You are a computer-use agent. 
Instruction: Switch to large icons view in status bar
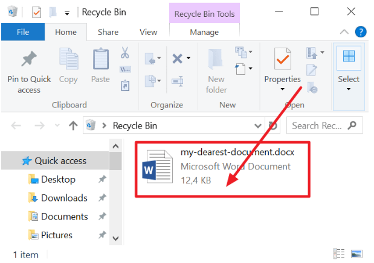(x=357, y=254)
